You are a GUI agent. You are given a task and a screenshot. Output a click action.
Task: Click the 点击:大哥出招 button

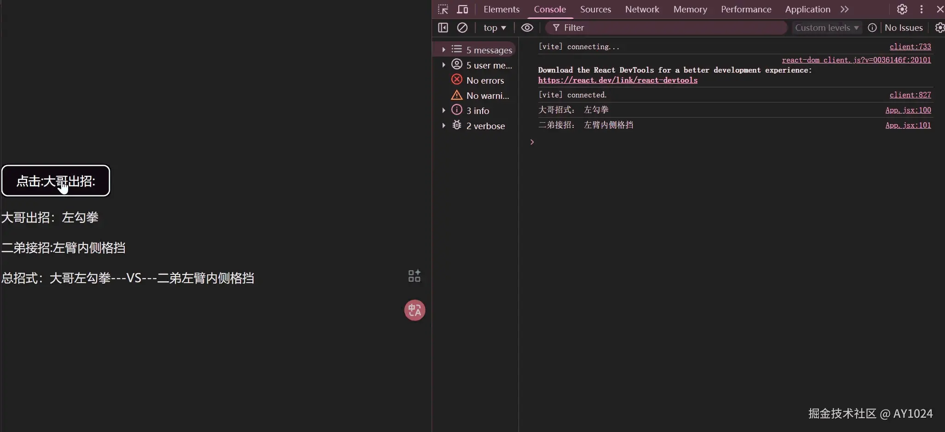coord(56,181)
